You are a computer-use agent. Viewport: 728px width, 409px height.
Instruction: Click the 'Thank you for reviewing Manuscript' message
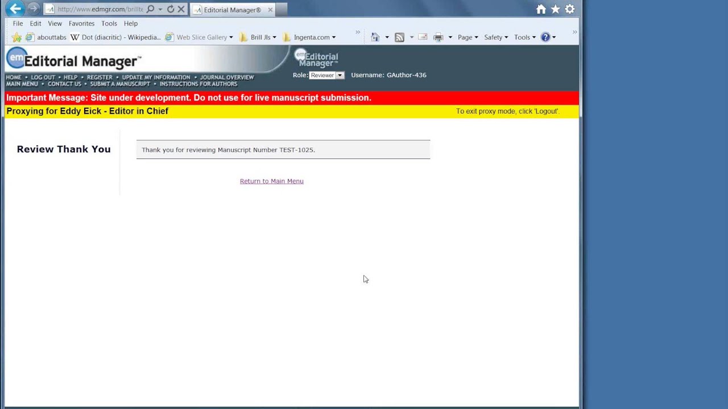pos(228,150)
